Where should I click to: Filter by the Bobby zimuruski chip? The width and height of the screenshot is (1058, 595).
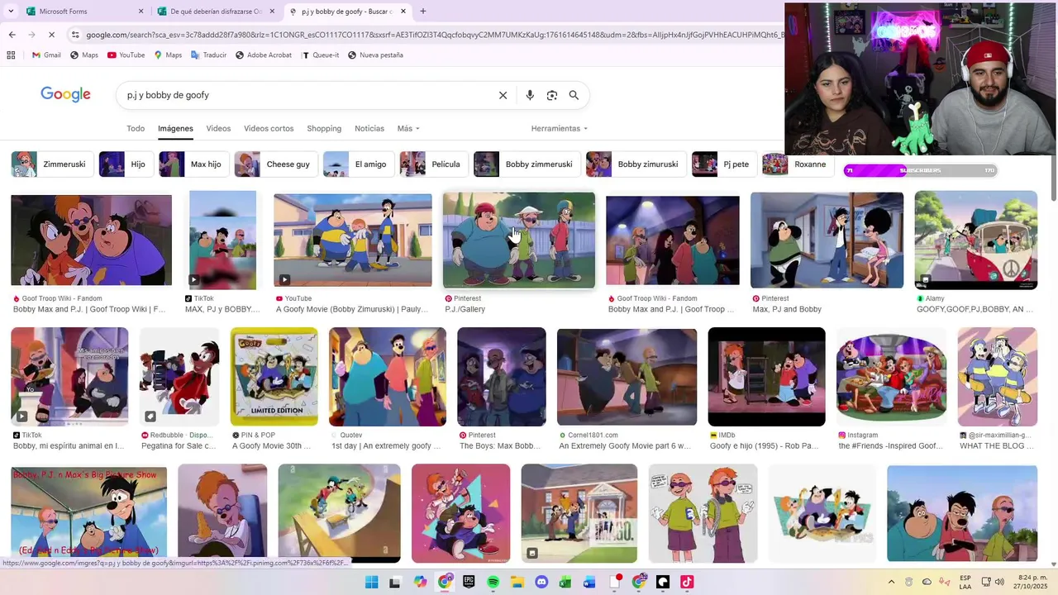point(636,164)
